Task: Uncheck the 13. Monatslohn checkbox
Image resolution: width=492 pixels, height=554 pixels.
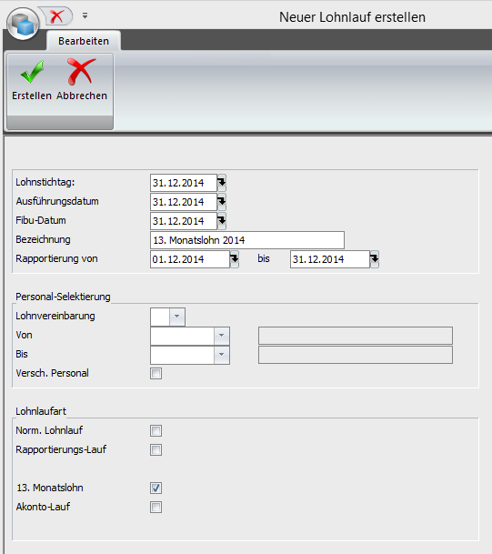Action: click(156, 488)
